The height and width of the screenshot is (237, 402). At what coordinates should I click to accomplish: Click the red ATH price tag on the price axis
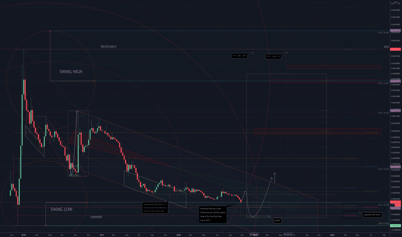click(396, 49)
